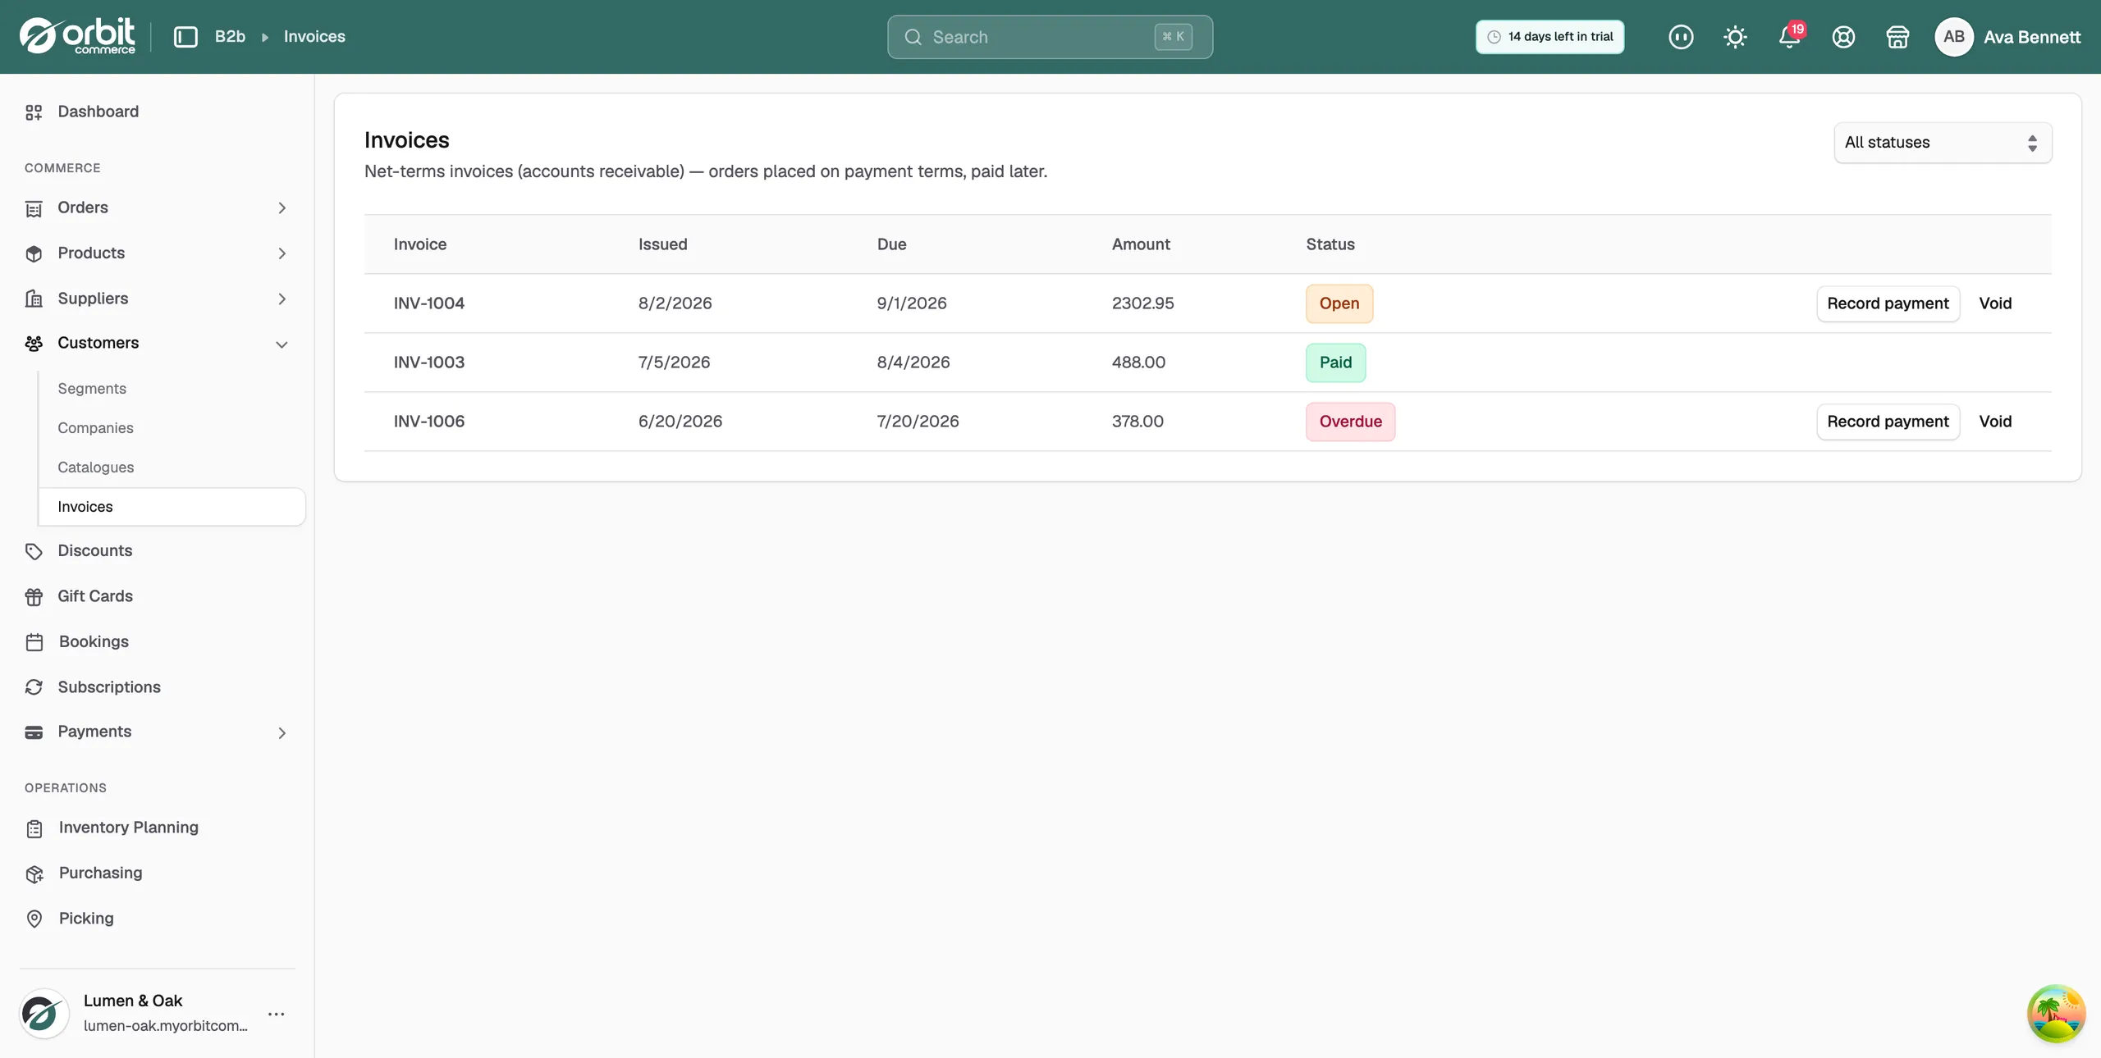Open the Segments submenu item

pos(92,389)
